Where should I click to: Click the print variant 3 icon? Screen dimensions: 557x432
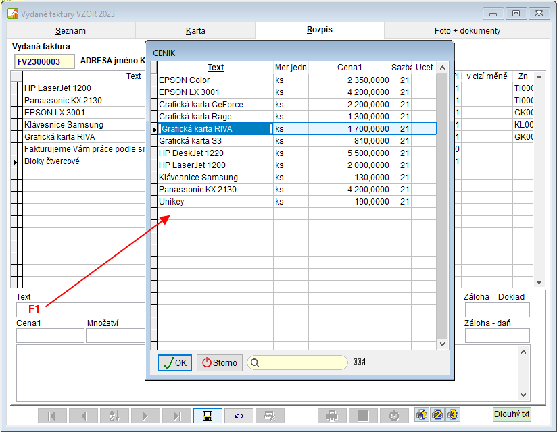pos(453,414)
